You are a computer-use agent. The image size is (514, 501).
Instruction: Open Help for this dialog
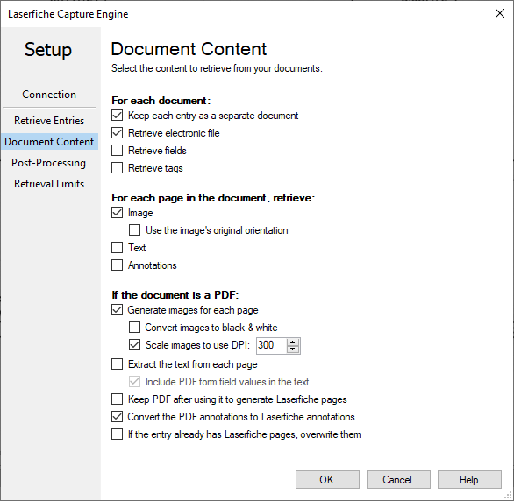pyautogui.click(x=469, y=480)
